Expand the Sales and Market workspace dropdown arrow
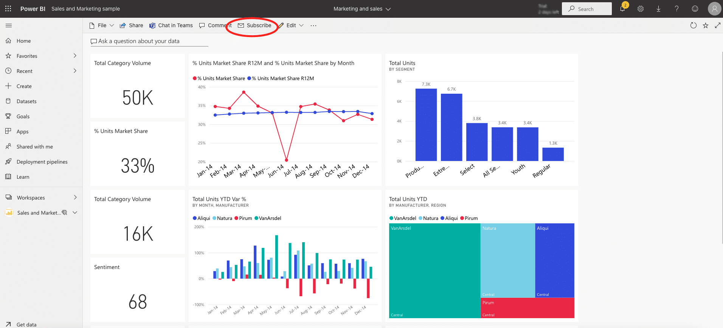Image resolution: width=723 pixels, height=328 pixels. [75, 212]
